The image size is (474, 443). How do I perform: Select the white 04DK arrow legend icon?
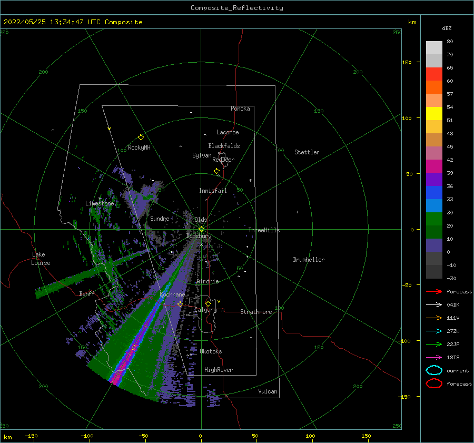pyautogui.click(x=434, y=305)
